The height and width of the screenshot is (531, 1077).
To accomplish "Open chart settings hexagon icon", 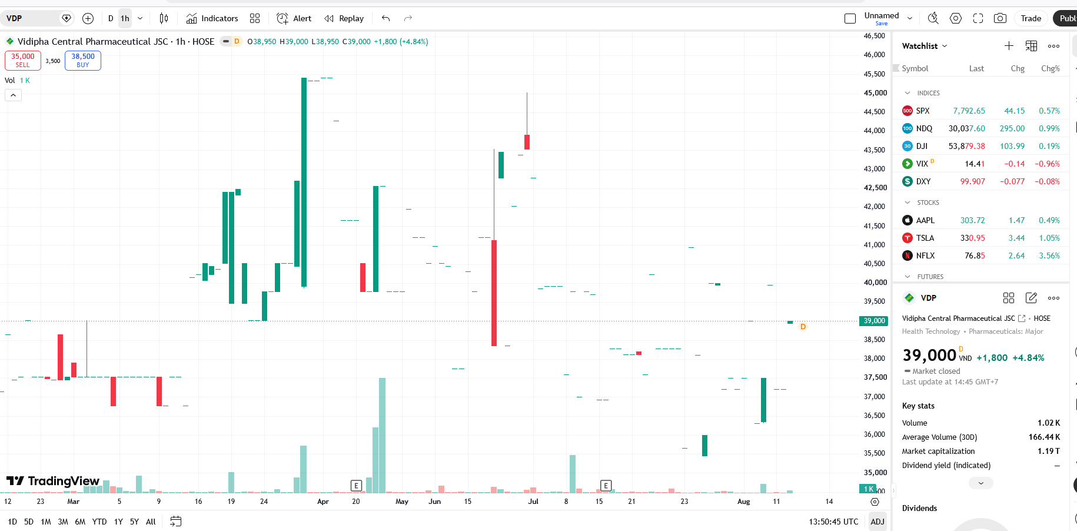I will 956,18.
